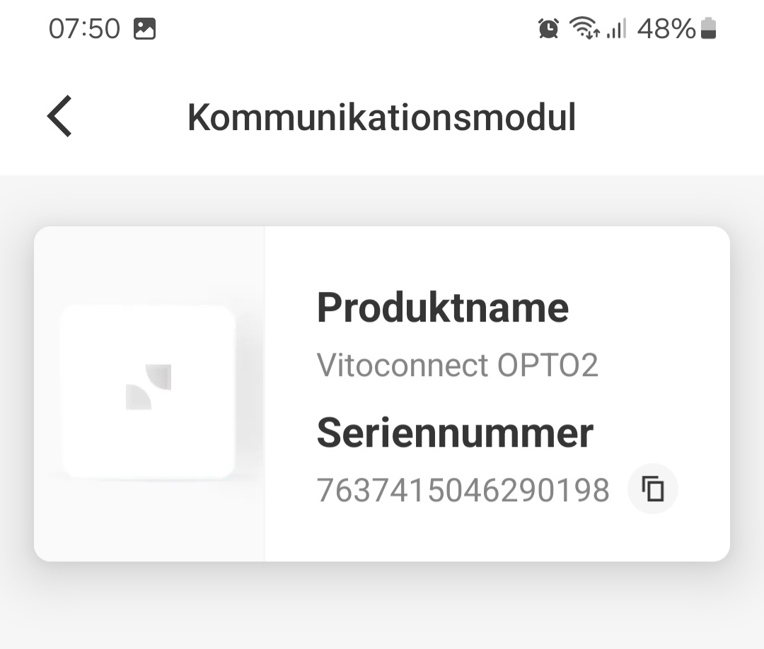Viewport: 764px width, 649px height.
Task: Tap the mobile signal strength icon
Action: pyautogui.click(x=616, y=28)
